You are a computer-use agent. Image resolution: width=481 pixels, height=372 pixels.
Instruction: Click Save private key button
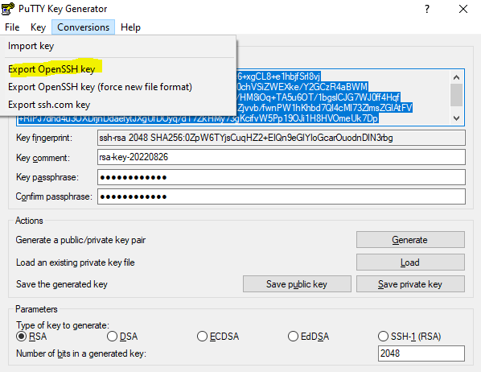[410, 284]
